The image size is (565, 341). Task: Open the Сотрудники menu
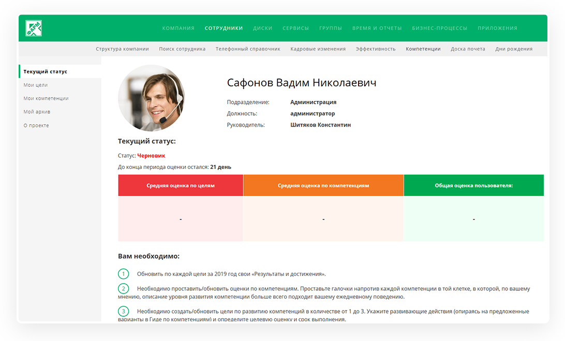(x=224, y=28)
